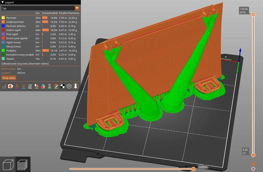Toggle visibility of Podpěry row

[x=40, y=51]
